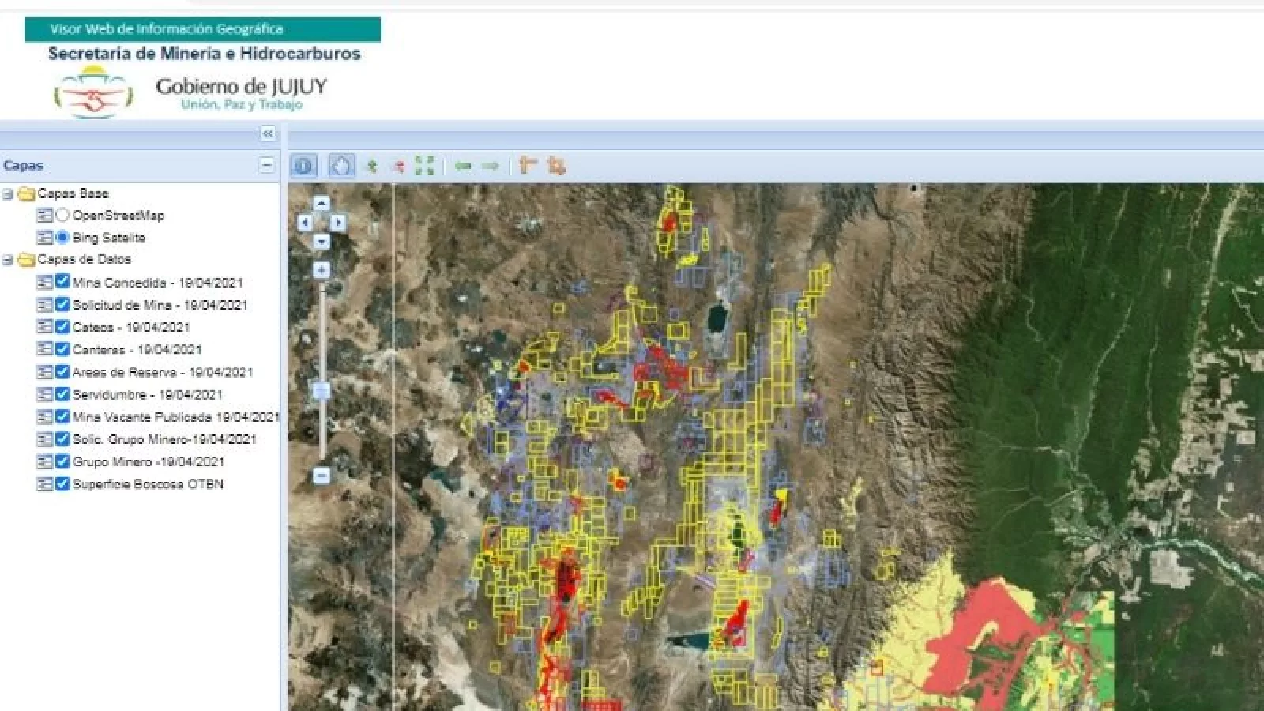Go to next map view arrow
The image size is (1264, 711).
coord(491,166)
